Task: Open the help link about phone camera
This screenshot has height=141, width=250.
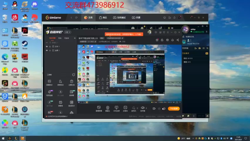Action: pyautogui.click(x=58, y=116)
